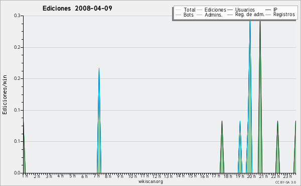
Task: Click the '21 h' x-axis label
Action: pos(263,176)
